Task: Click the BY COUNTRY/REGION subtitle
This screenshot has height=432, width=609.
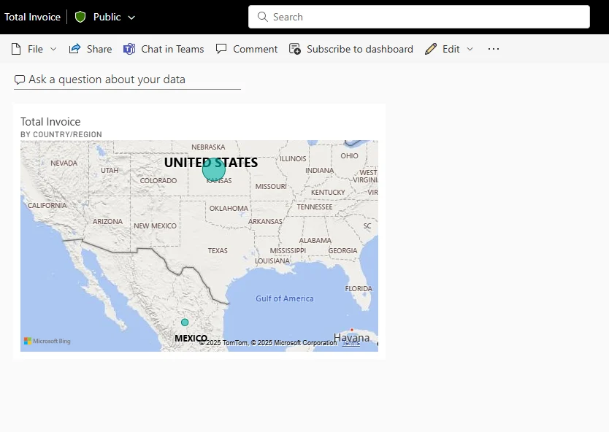Action: (61, 134)
